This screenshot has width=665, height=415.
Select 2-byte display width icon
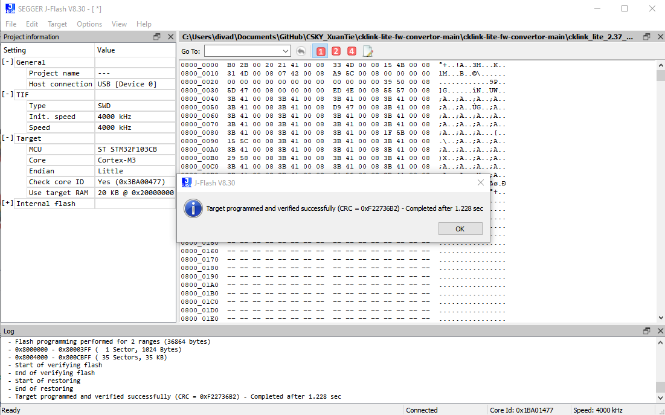(336, 51)
